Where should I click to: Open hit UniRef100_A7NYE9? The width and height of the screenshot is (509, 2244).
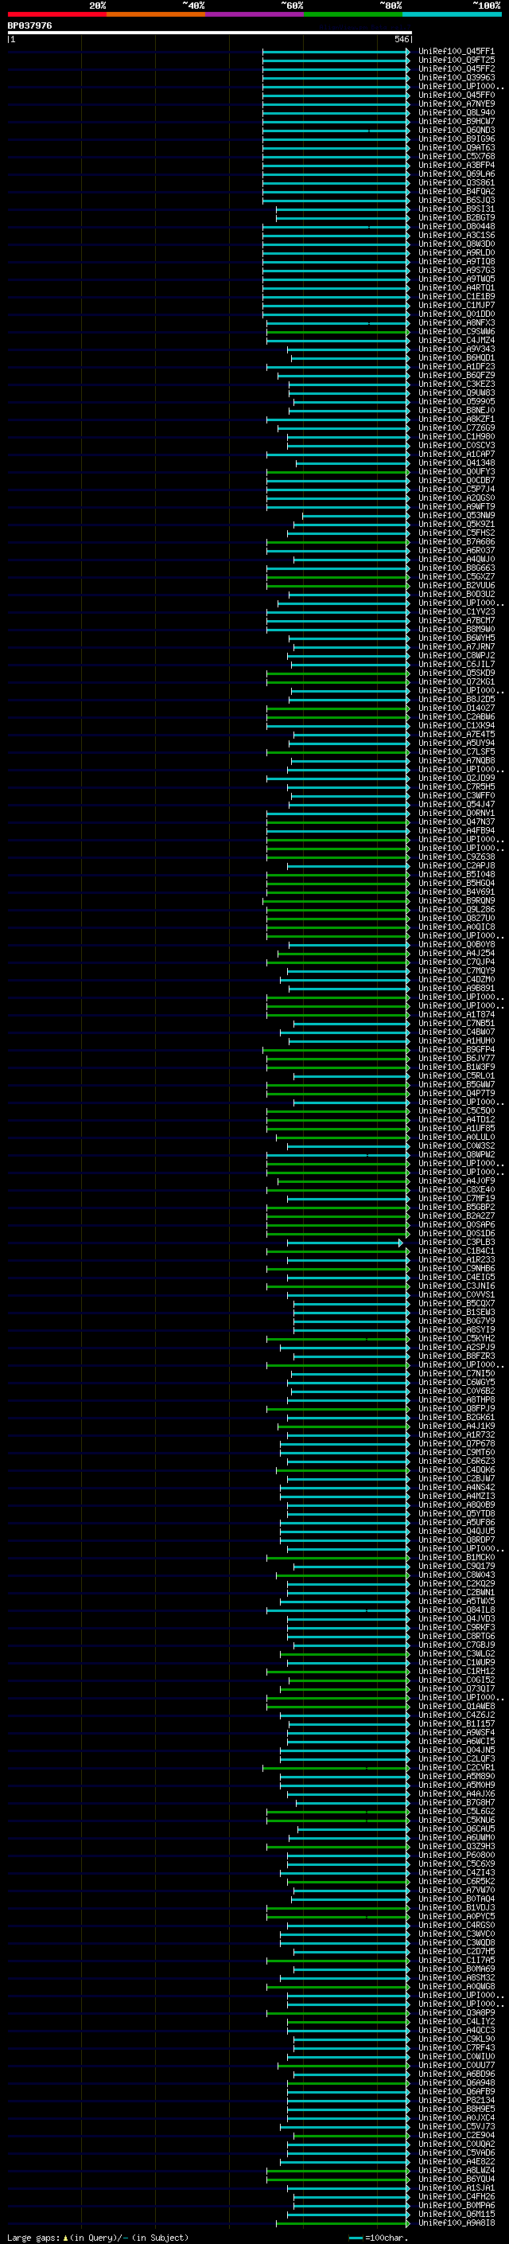pyautogui.click(x=456, y=103)
